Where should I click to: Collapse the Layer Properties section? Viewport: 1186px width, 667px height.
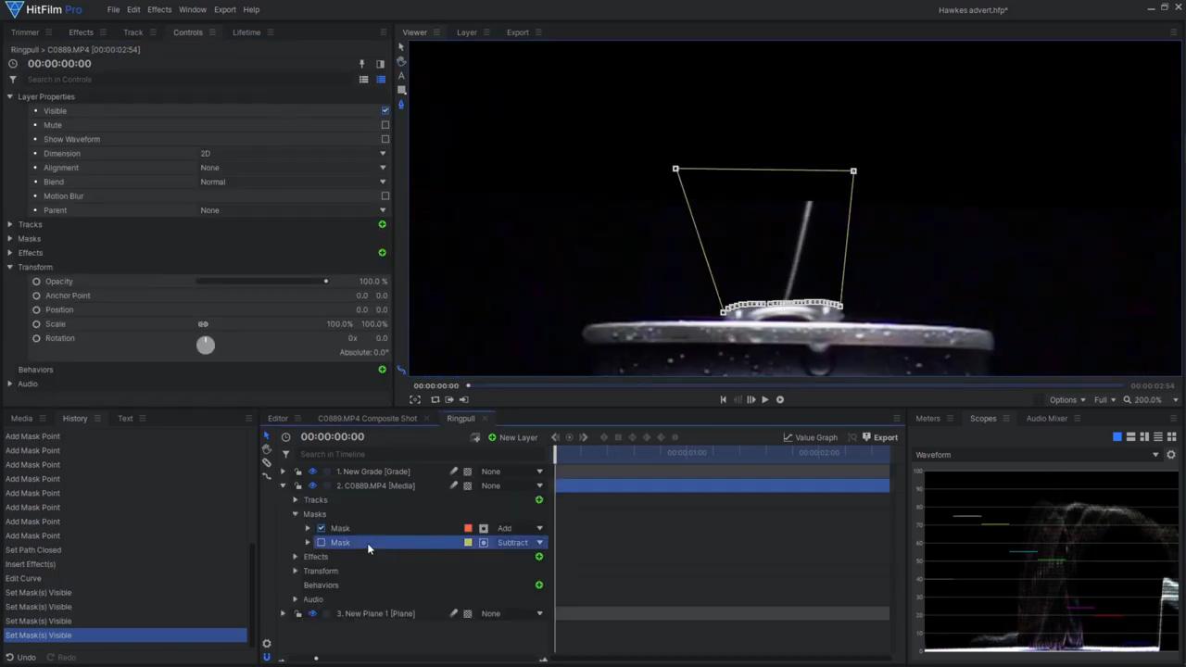pyautogui.click(x=10, y=96)
